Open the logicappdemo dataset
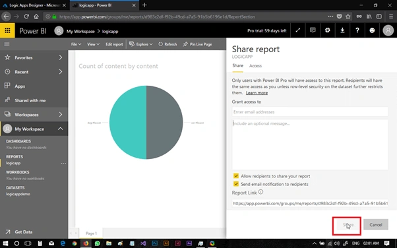Image resolution: width=397 pixels, height=248 pixels. coord(18,194)
